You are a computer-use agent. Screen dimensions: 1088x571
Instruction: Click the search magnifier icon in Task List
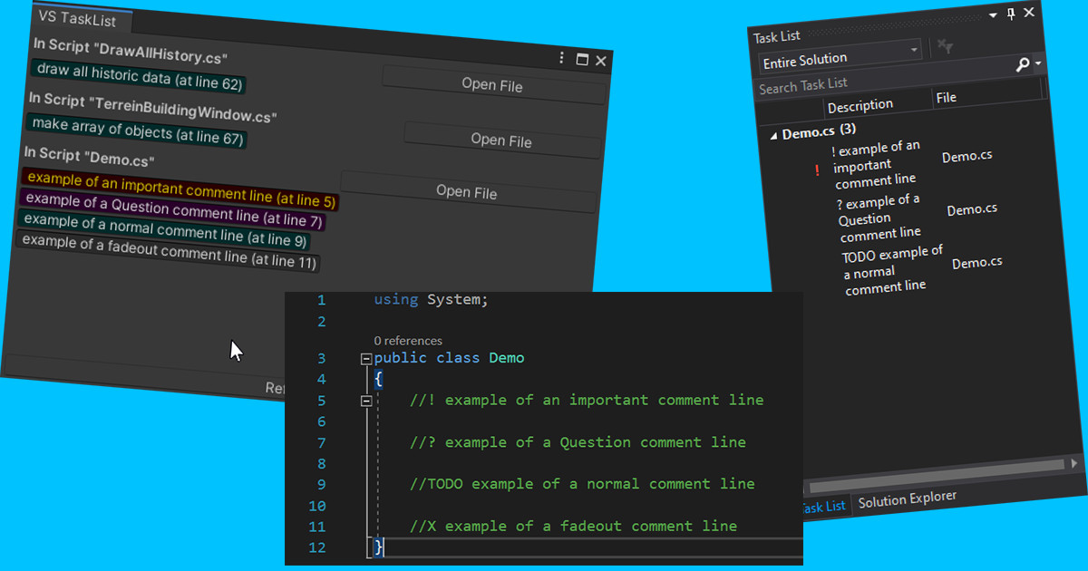tap(1023, 64)
